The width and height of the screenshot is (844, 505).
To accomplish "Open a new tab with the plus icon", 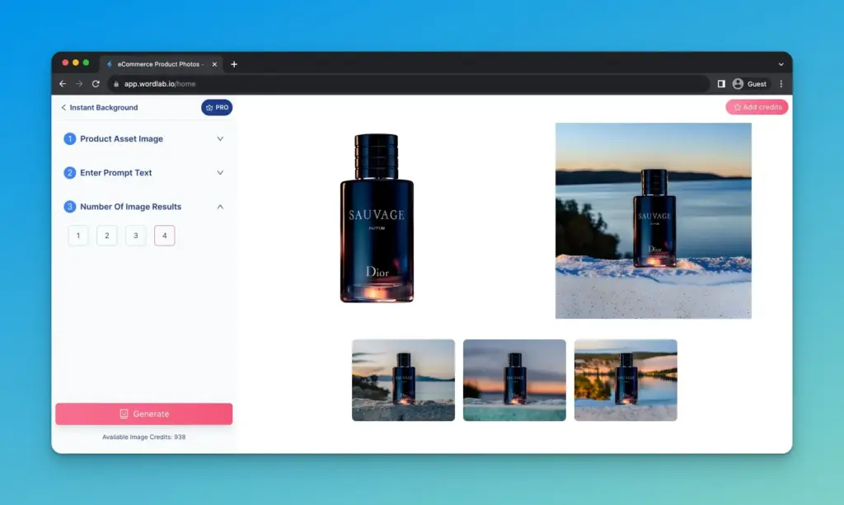I will click(233, 64).
